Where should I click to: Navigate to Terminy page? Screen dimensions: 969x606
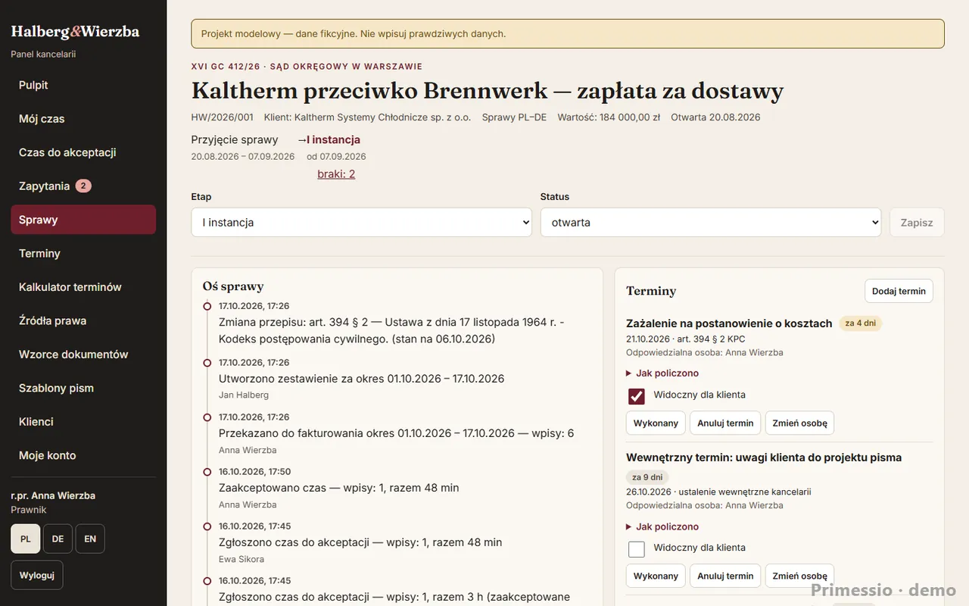pyautogui.click(x=83, y=253)
